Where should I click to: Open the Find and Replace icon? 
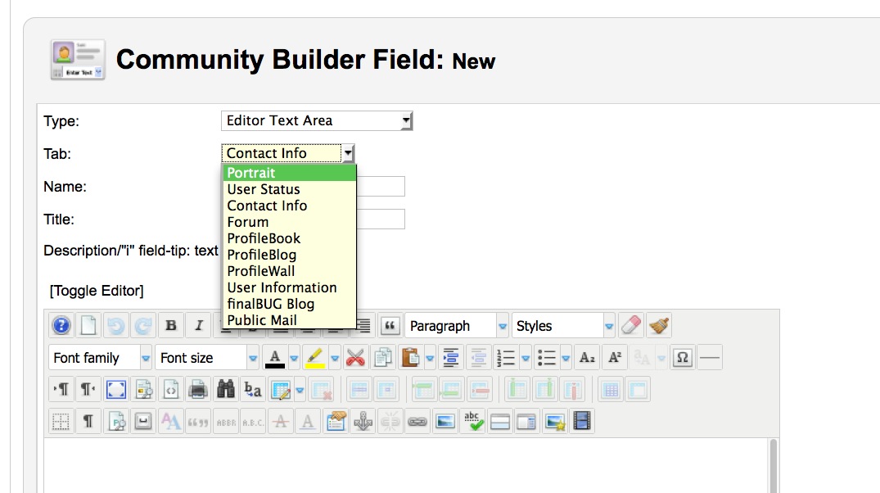pyautogui.click(x=253, y=390)
